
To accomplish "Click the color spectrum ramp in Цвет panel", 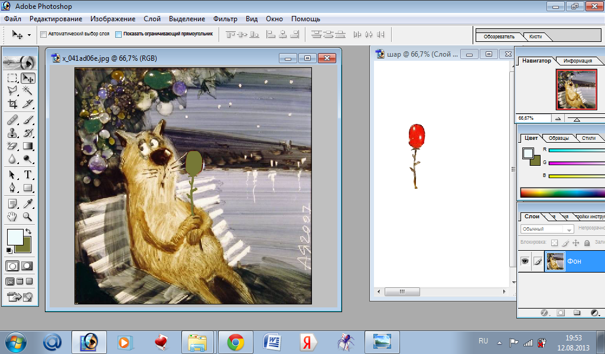I will [562, 192].
